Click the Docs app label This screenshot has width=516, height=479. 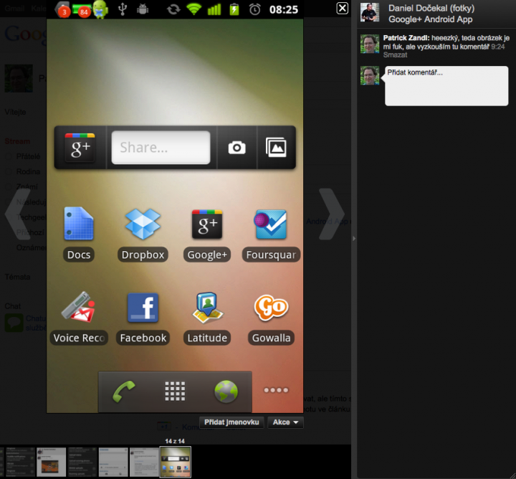(x=79, y=255)
